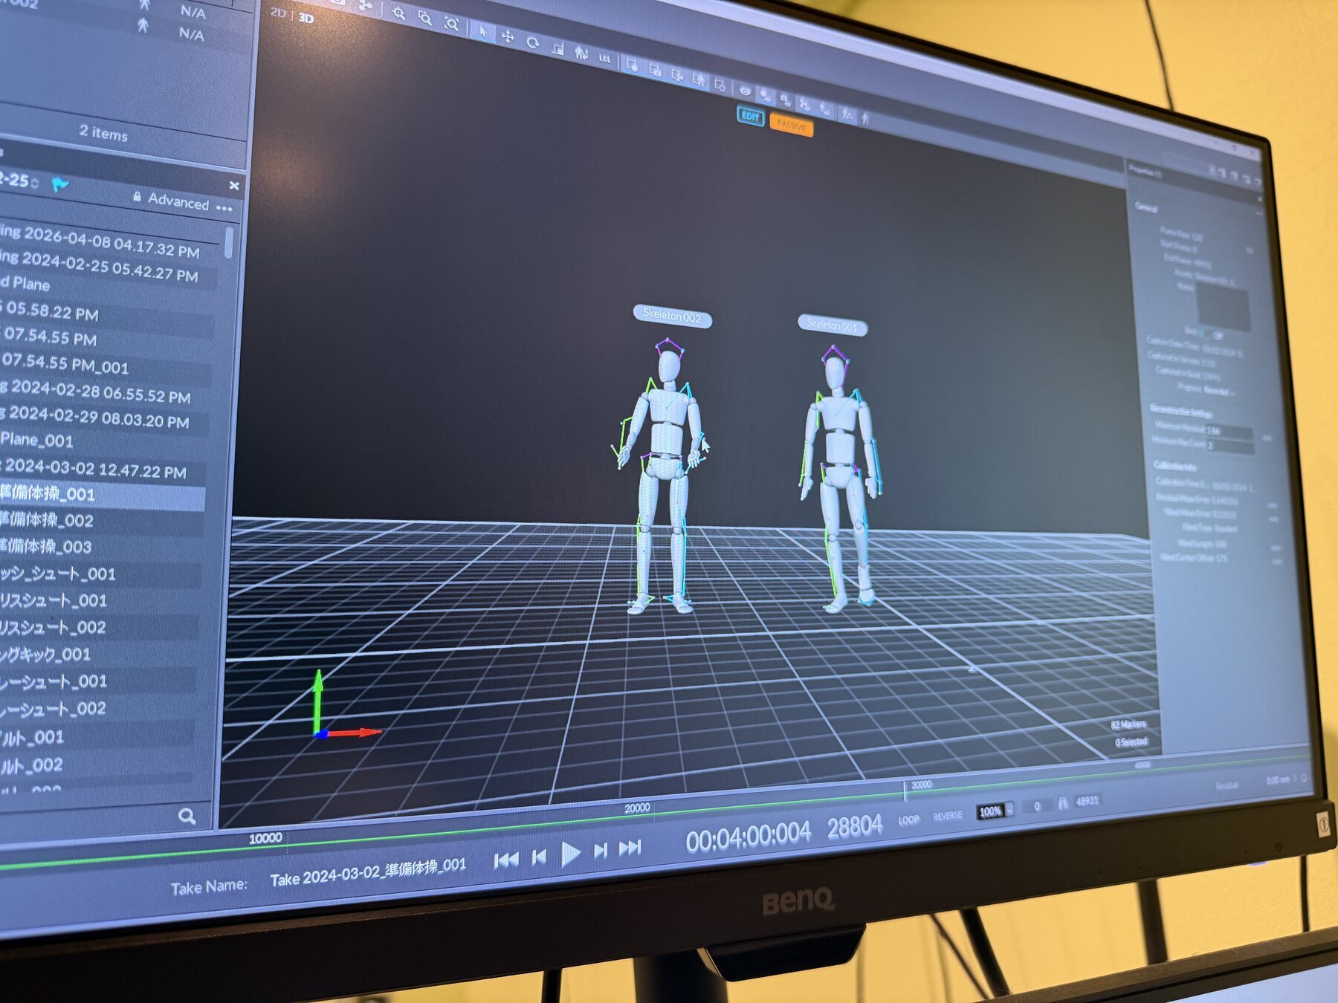Click the blue flag icon in data panel
The image size is (1338, 1003).
(x=60, y=184)
